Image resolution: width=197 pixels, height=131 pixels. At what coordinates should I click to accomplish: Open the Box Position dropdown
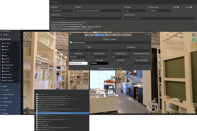pyautogui.click(x=99, y=57)
